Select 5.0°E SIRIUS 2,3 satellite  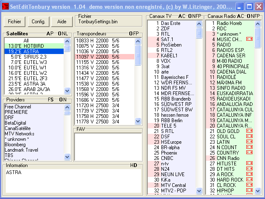(x=34, y=57)
